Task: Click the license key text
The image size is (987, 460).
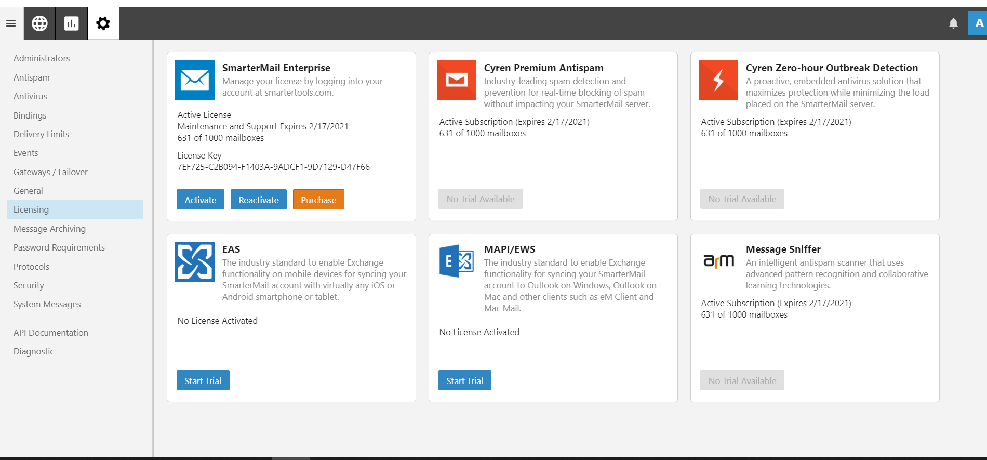Action: point(273,167)
